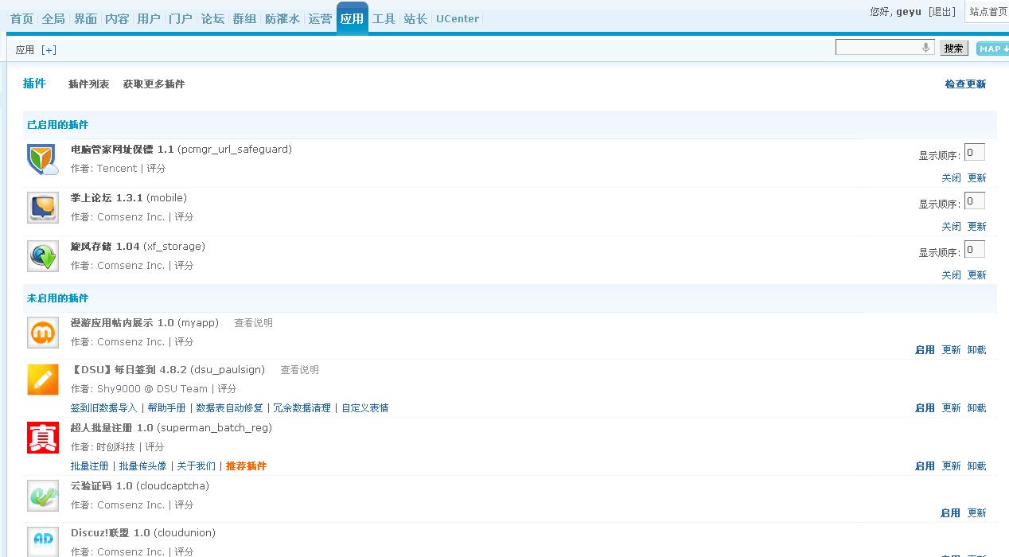Screen dimensions: 1009x557
Task: Open the 门户 top menu
Action: (x=181, y=18)
